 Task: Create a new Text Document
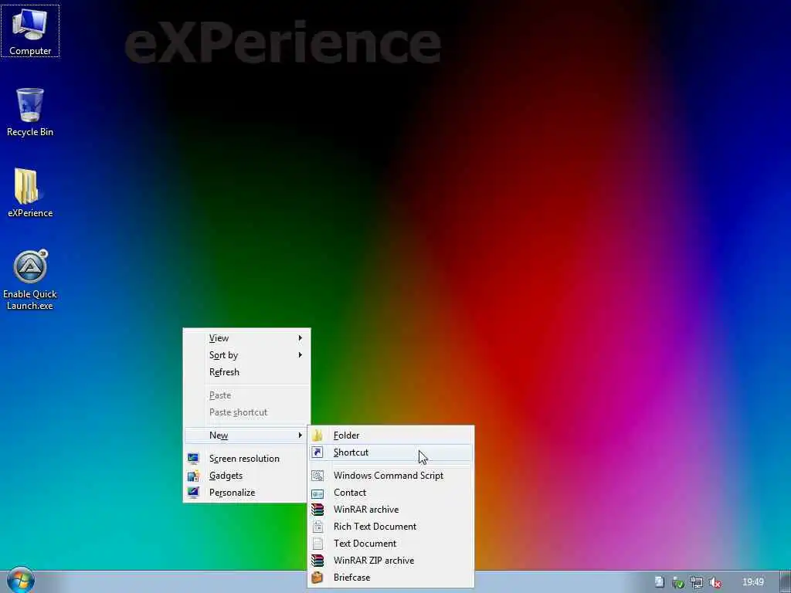point(391,544)
